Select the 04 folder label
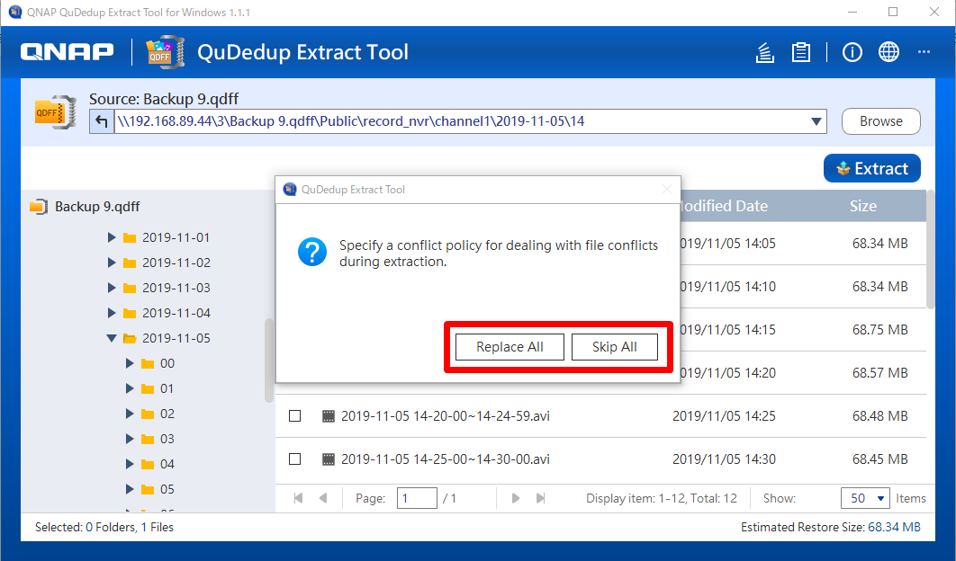The width and height of the screenshot is (956, 561). 167,464
